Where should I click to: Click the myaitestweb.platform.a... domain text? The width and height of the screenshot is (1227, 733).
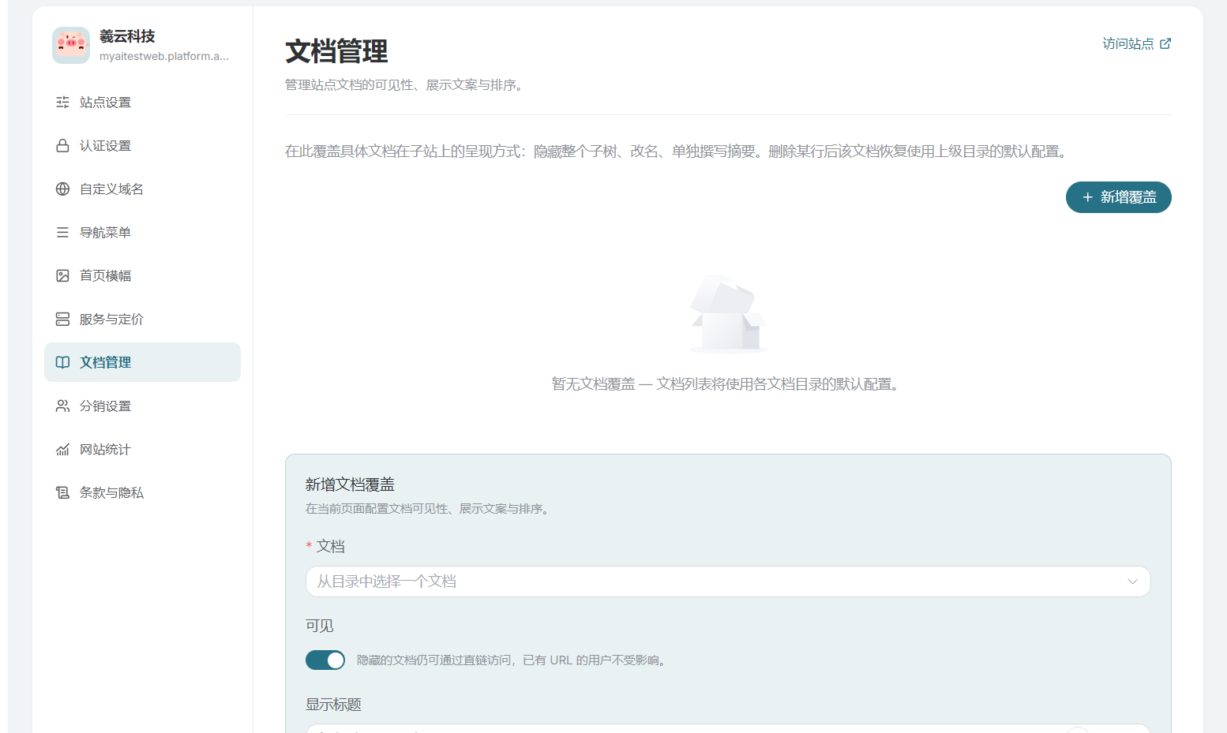(x=164, y=56)
